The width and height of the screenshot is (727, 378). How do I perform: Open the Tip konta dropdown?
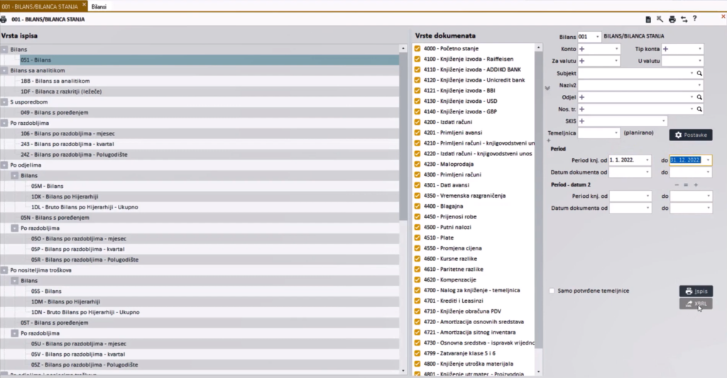700,49
